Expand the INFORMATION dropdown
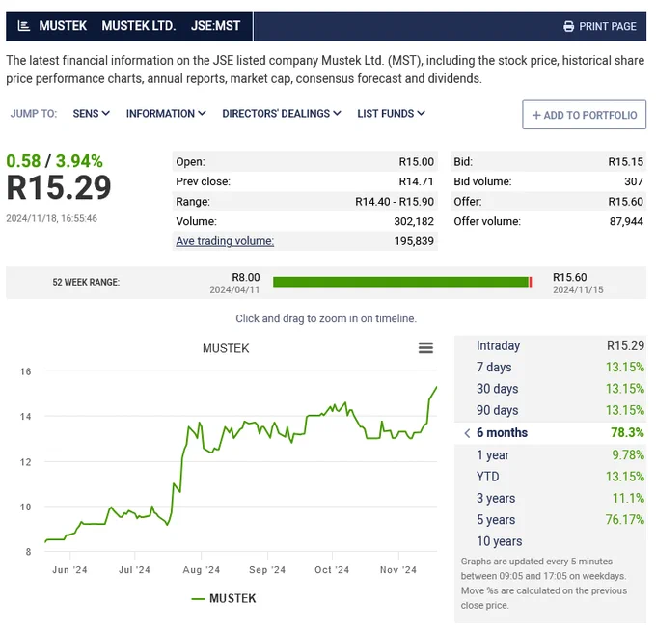 [x=166, y=114]
